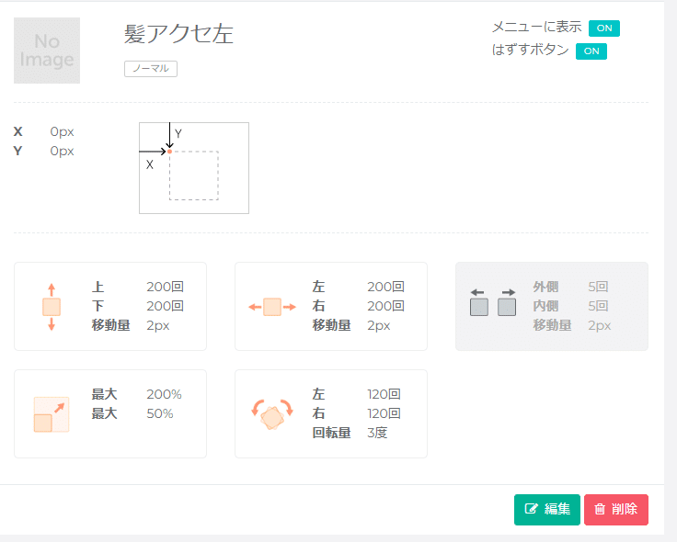Toggle the はずすボタン ON switch
Viewport: 677px width, 542px height.
point(591,51)
